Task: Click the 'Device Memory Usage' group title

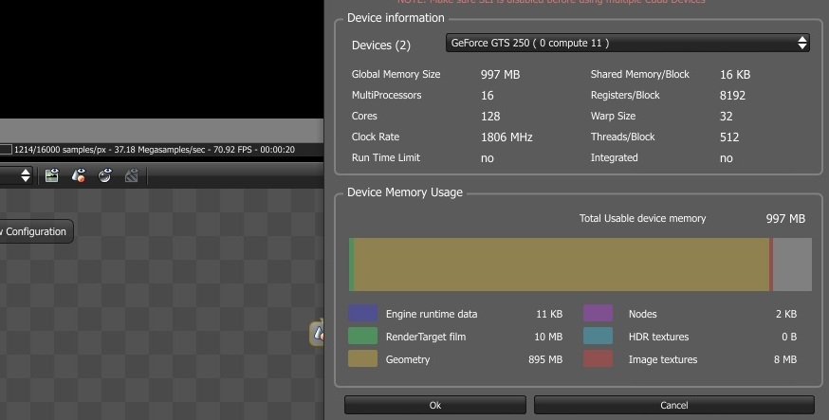Action: click(404, 192)
